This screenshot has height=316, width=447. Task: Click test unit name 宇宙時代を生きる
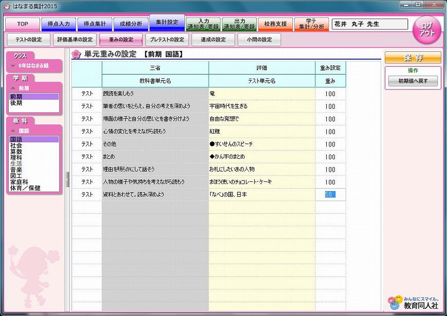pyautogui.click(x=228, y=106)
